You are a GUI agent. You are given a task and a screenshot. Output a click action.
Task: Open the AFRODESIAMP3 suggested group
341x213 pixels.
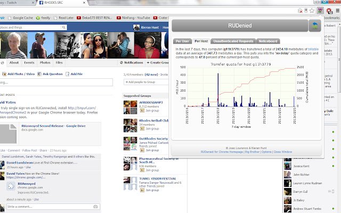[x=151, y=103]
